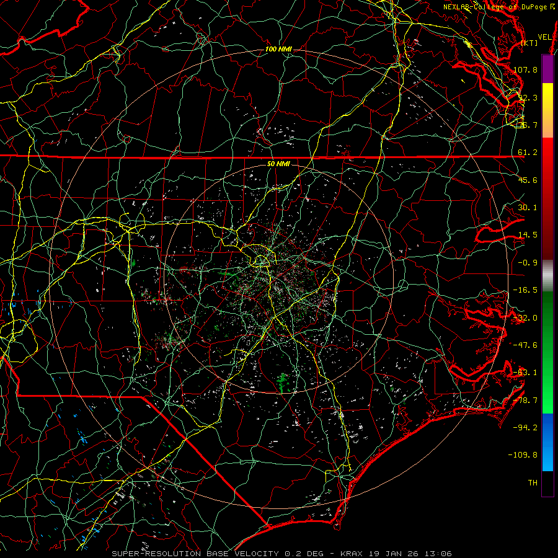Click the -78.7 velocity scale value
This screenshot has height=558, width=558.
tap(526, 401)
